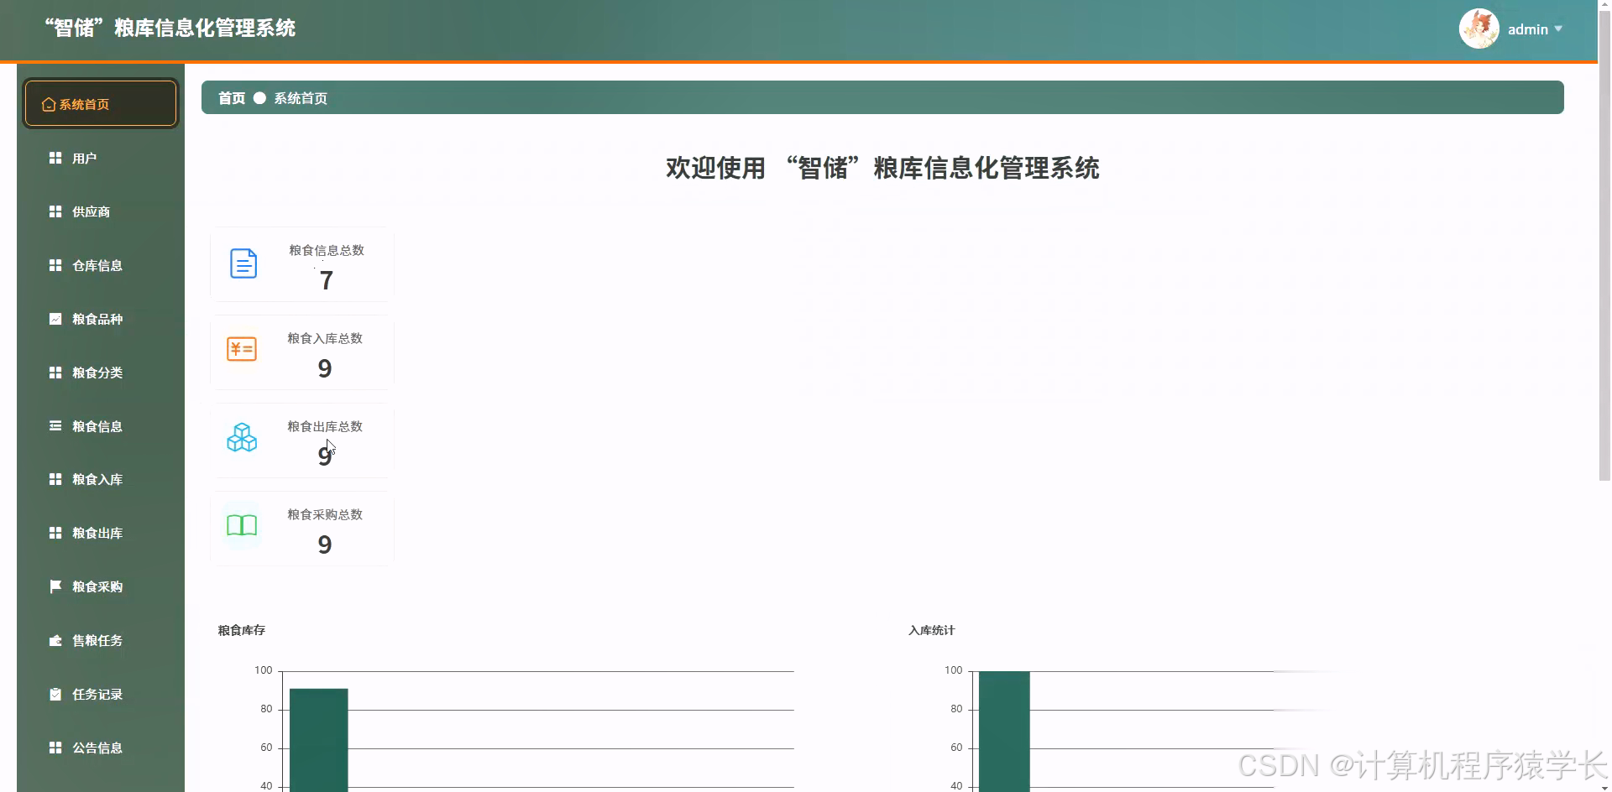Viewport: 1612px width, 792px height.
Task: Click the 粮食采购总数 book icon
Action: coord(241,525)
